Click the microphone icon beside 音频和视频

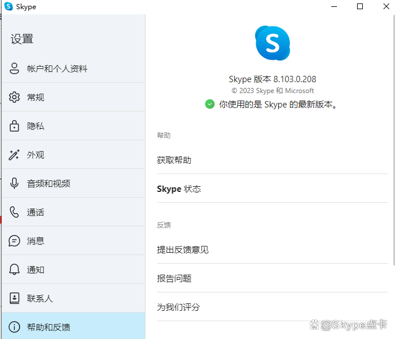[x=14, y=183]
